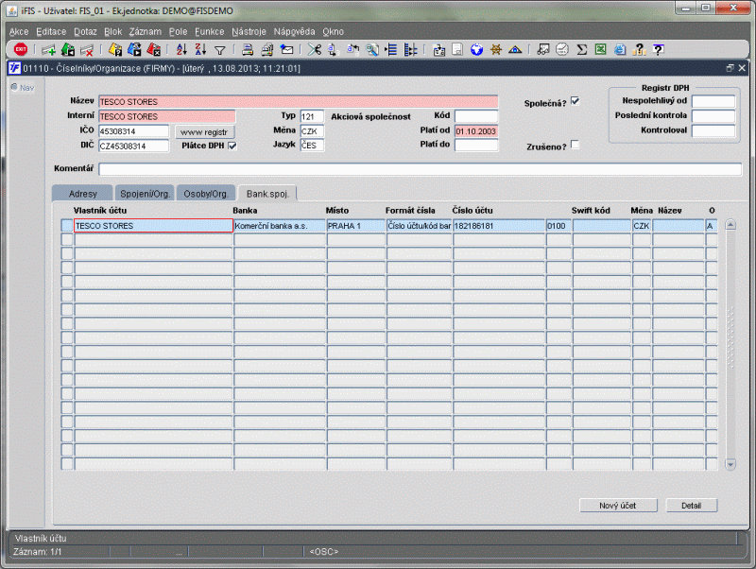Open the Záznam menu

pyautogui.click(x=146, y=32)
